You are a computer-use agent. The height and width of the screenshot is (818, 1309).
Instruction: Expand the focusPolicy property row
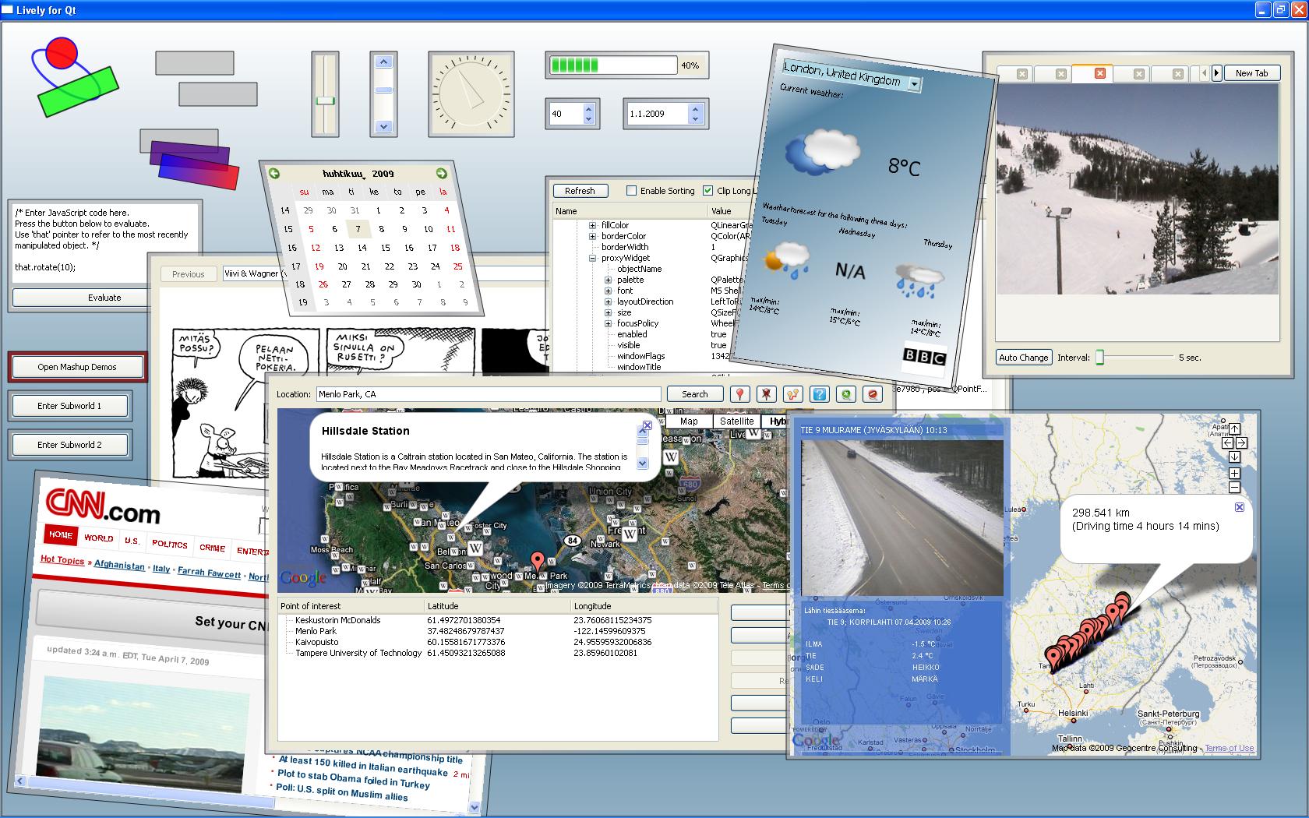click(x=609, y=323)
